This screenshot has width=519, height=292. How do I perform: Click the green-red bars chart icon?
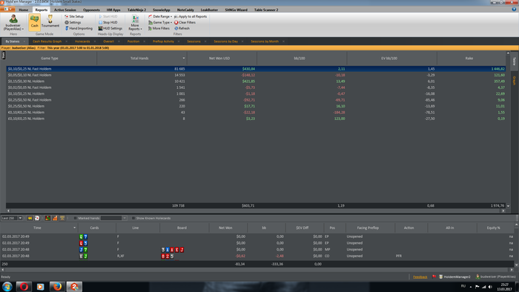click(47, 218)
